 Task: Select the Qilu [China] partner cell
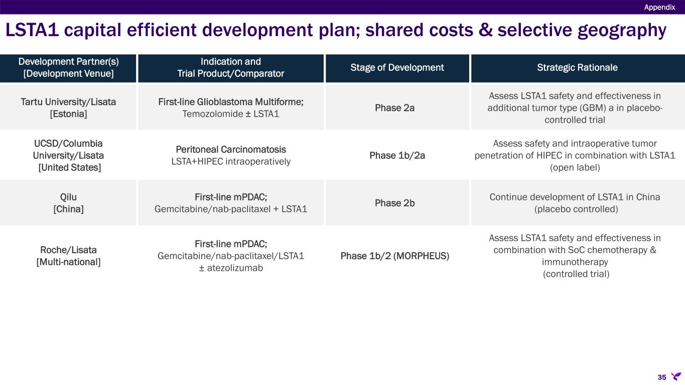[68, 203]
